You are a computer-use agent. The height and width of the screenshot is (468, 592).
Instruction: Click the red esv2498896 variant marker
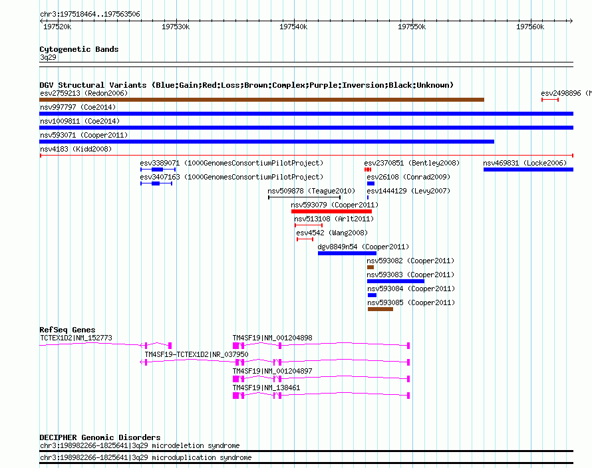[x=549, y=100]
